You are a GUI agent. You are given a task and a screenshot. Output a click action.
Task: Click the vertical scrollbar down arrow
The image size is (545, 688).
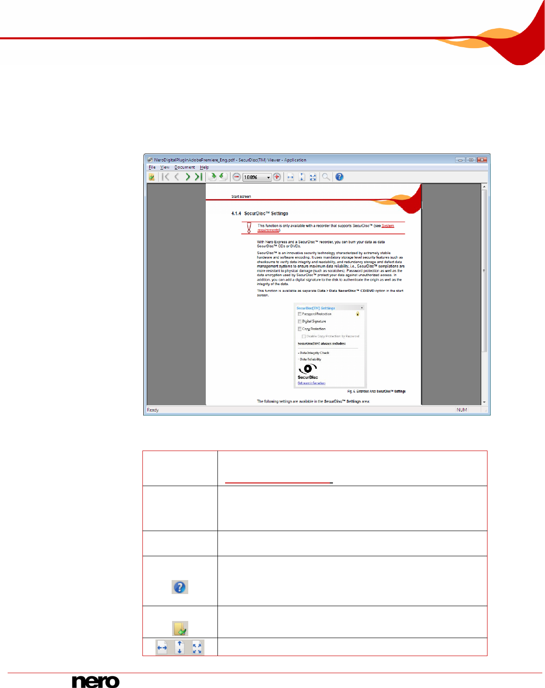point(484,402)
